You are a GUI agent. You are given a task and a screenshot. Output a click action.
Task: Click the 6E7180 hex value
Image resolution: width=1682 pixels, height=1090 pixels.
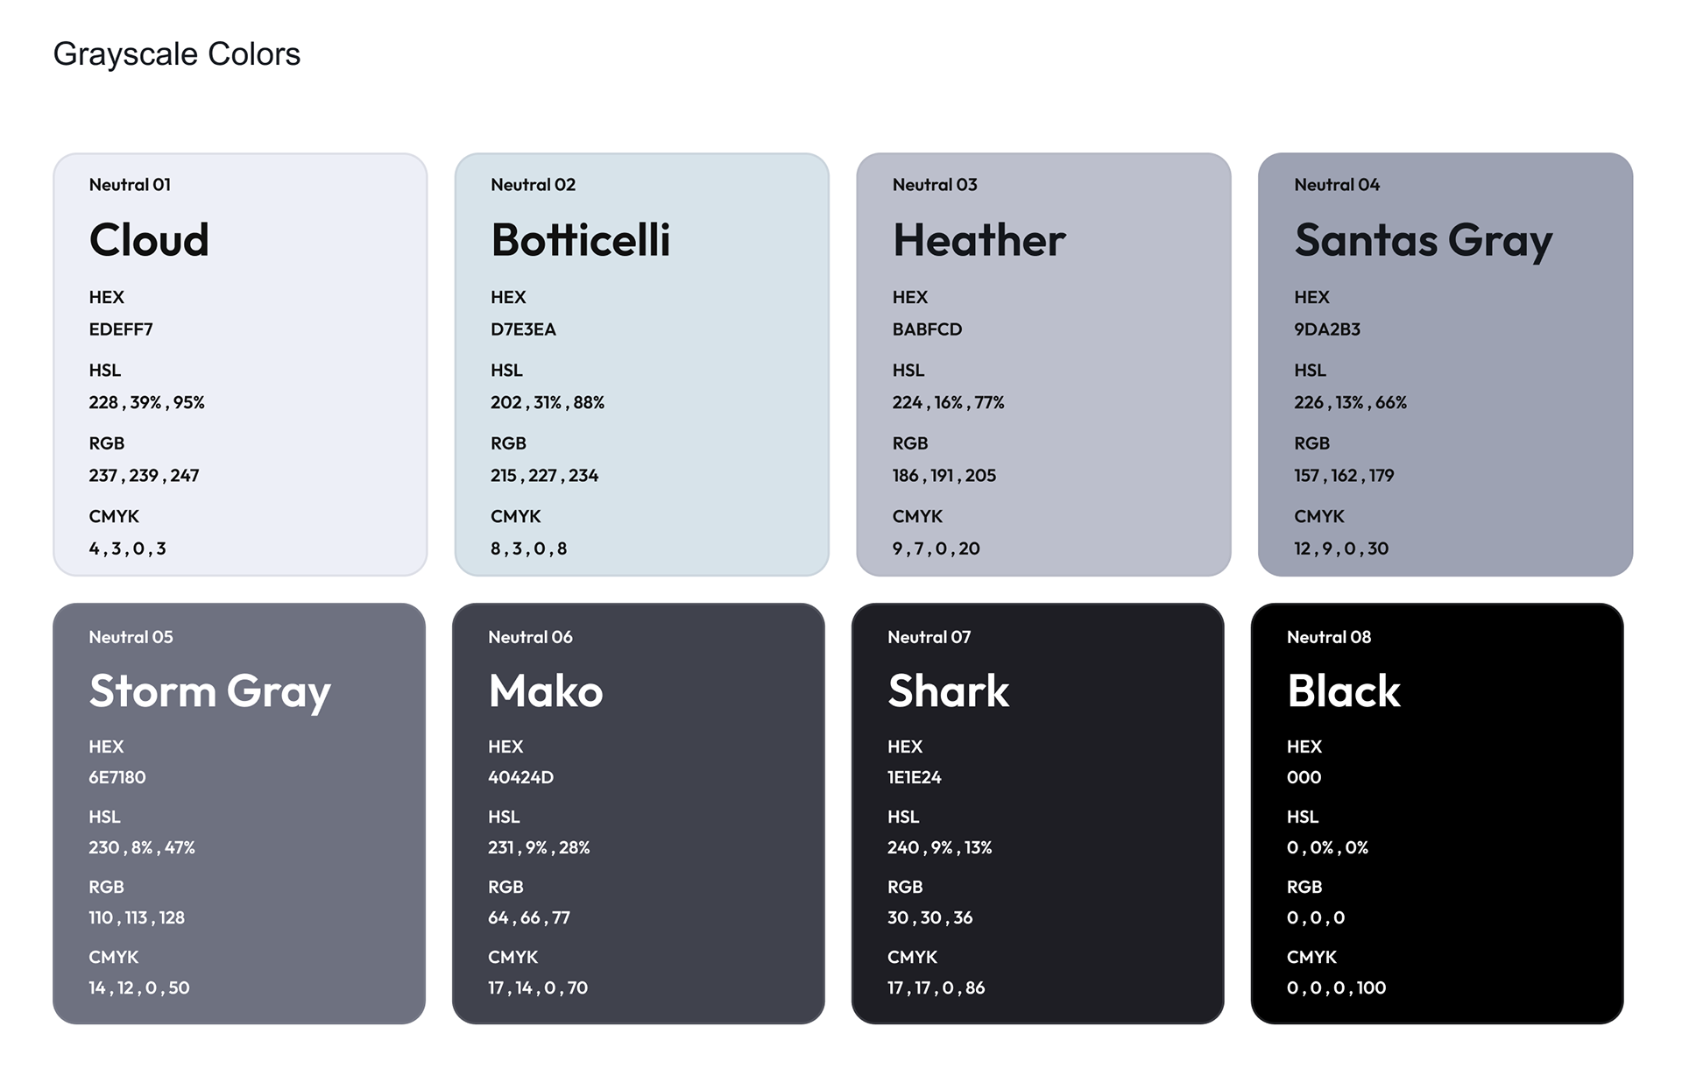pos(117,777)
